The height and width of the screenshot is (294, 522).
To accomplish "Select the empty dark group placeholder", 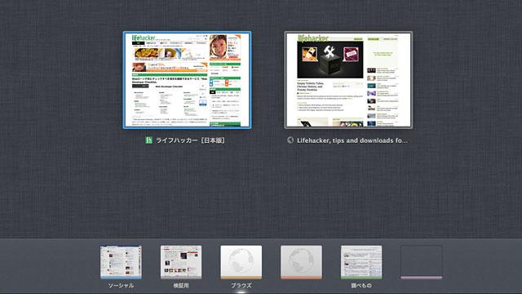I will coord(422,262).
